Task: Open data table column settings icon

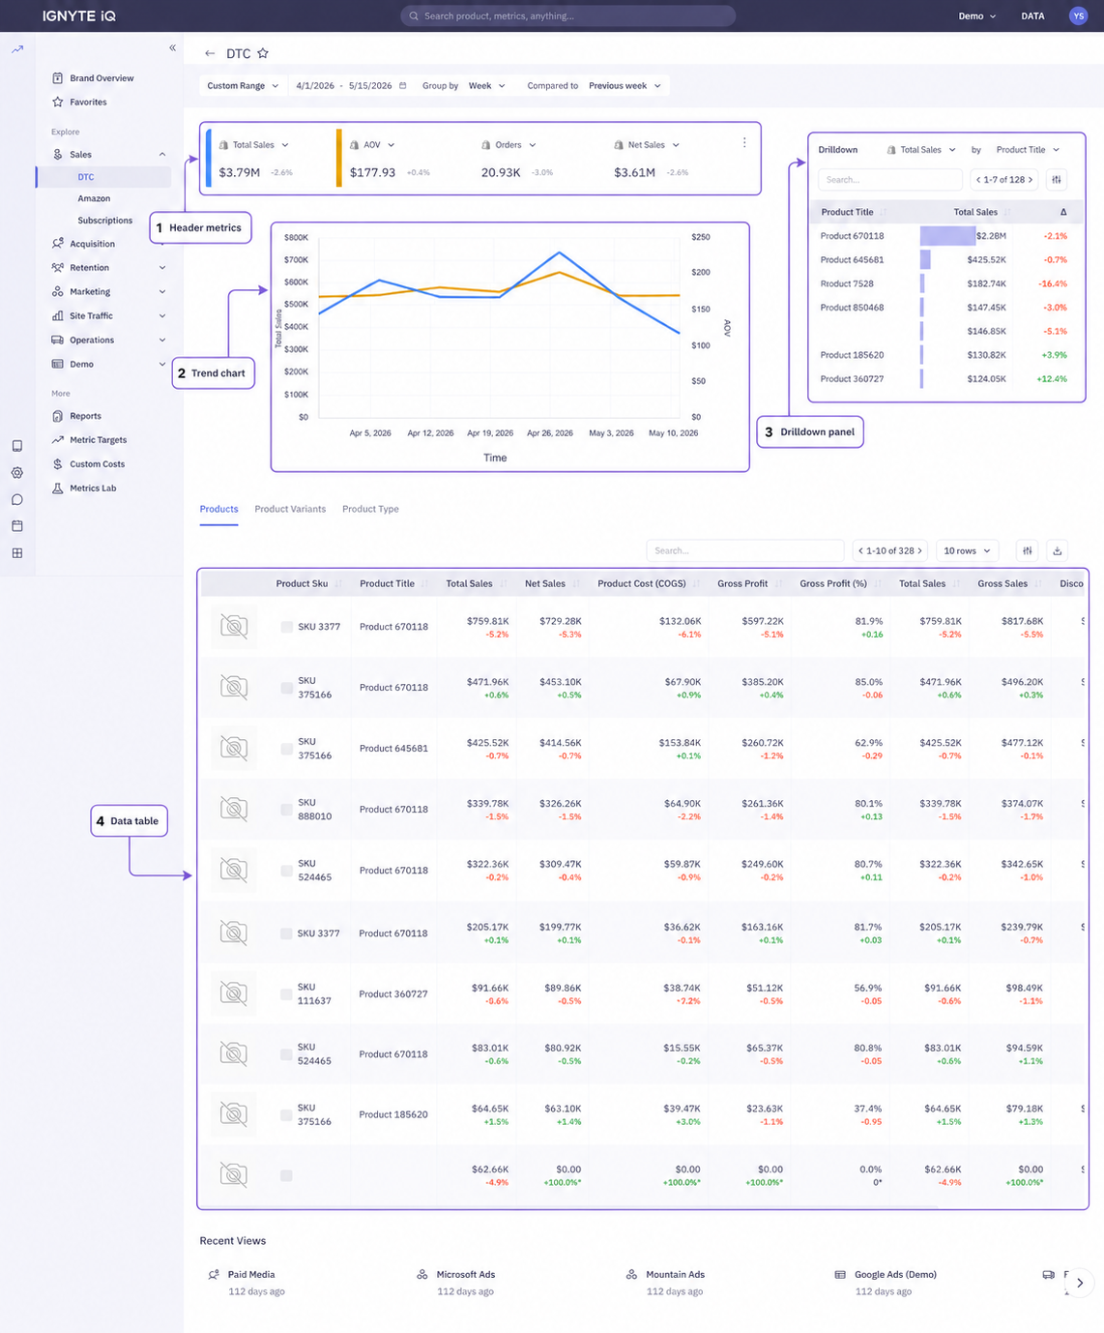Action: (x=1028, y=550)
